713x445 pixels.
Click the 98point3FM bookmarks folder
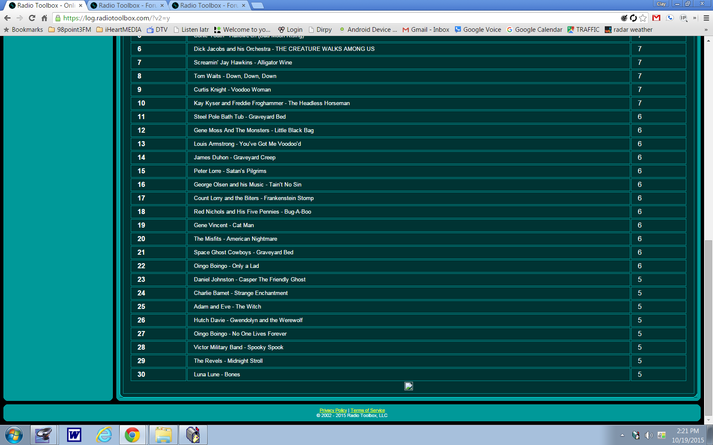click(x=70, y=30)
